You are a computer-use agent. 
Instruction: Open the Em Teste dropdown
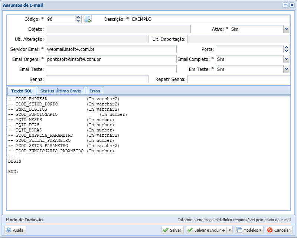coord(286,69)
